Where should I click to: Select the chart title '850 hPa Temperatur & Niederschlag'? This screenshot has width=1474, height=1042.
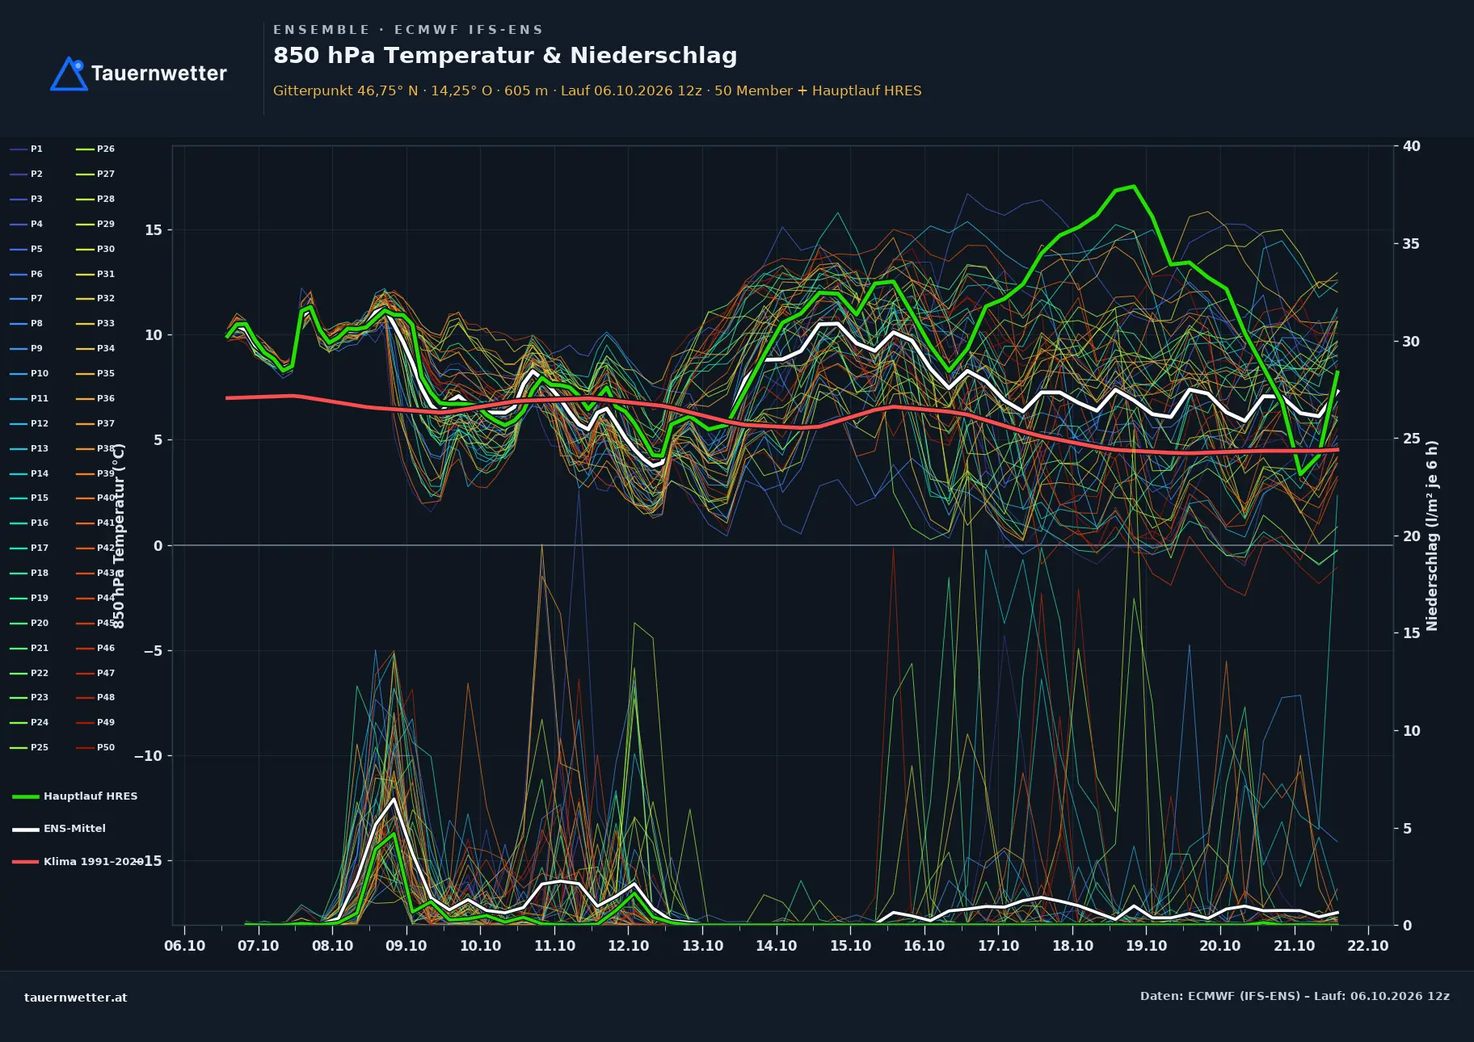pos(505,55)
